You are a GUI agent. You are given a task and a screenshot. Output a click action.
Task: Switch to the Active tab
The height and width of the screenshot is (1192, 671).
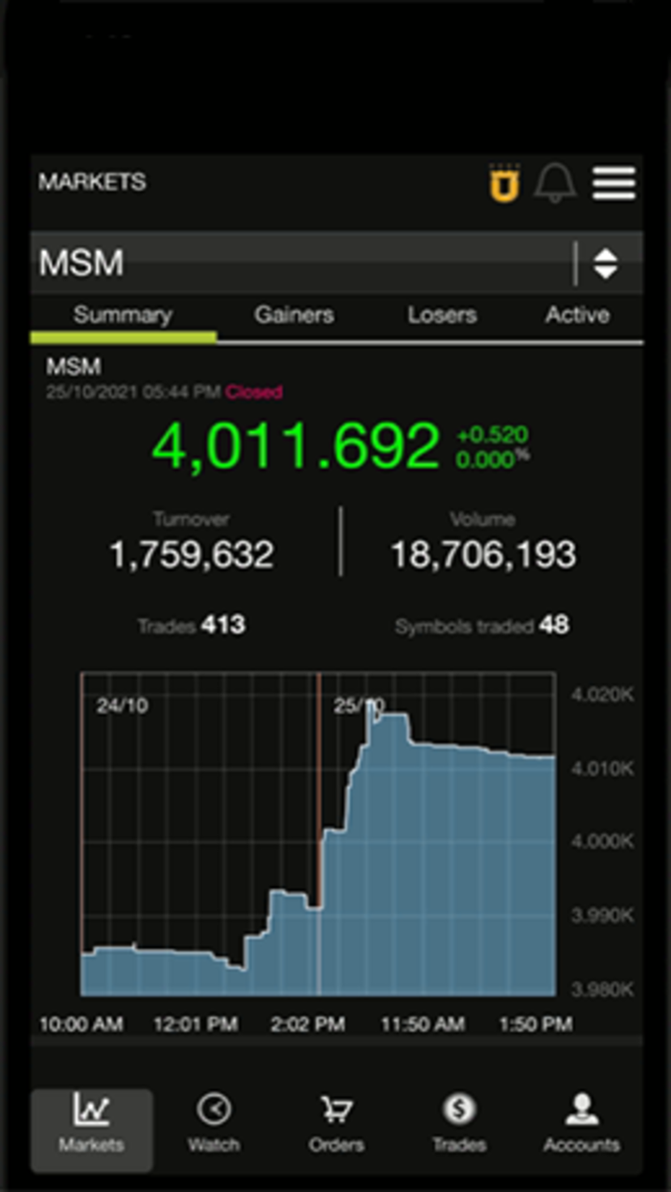point(577,315)
